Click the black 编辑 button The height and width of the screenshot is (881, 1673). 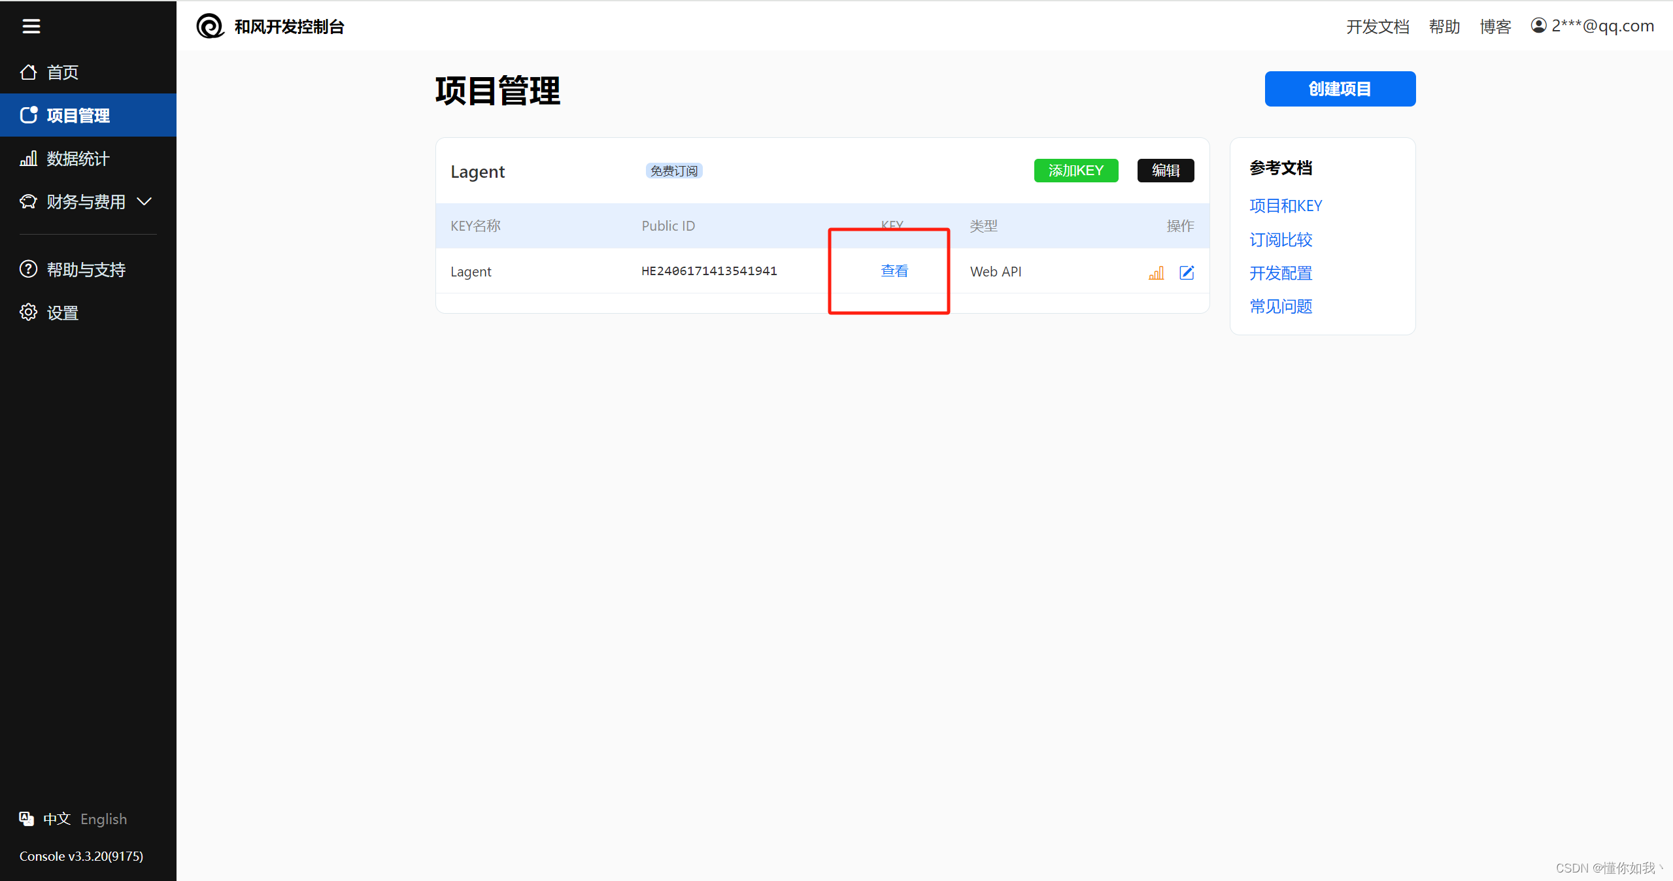click(x=1165, y=171)
